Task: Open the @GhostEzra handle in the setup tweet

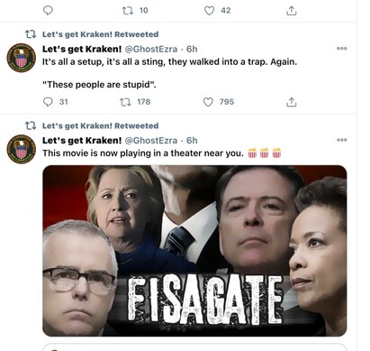Action: [150, 49]
